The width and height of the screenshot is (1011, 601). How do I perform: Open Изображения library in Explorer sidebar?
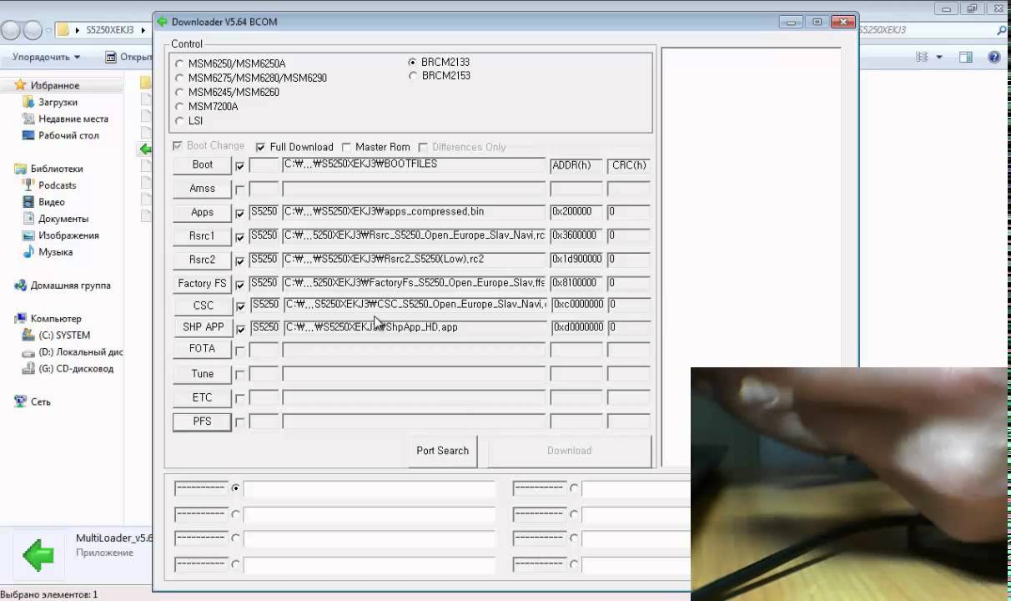coord(68,235)
